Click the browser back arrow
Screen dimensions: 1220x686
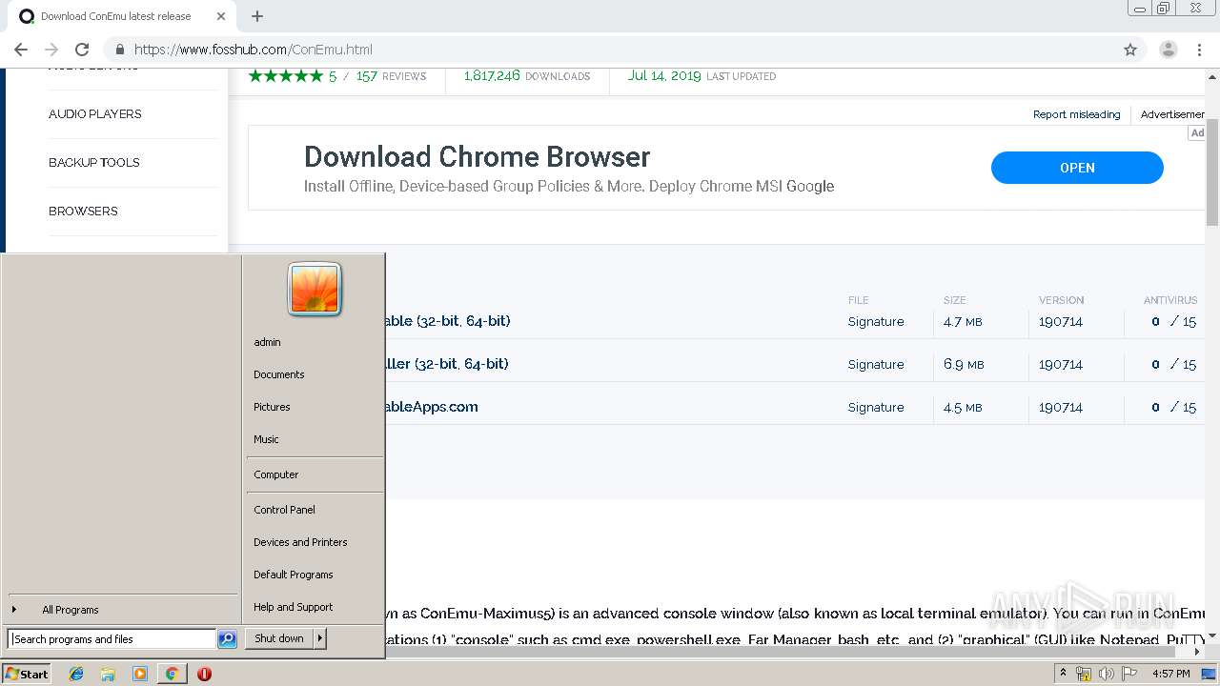tap(21, 50)
